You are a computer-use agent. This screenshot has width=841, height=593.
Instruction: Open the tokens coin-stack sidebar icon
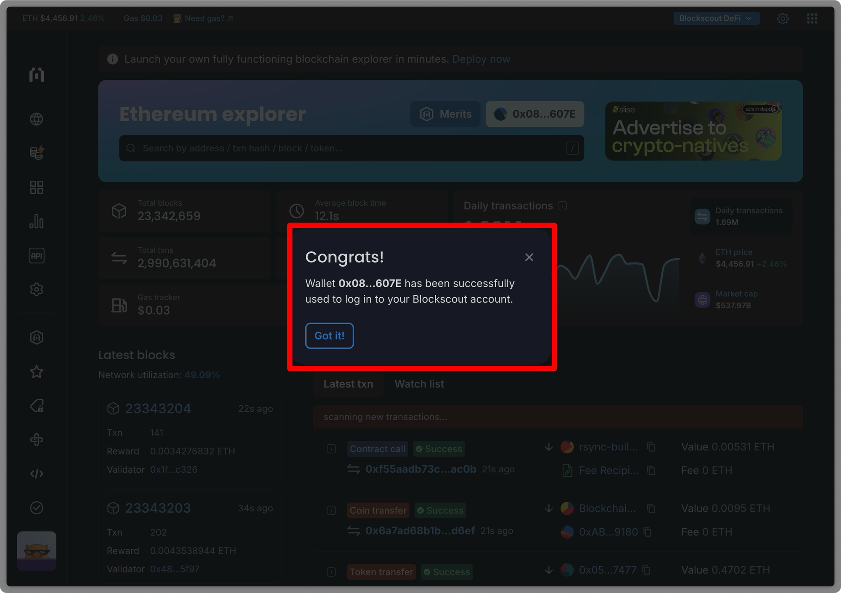coord(37,153)
